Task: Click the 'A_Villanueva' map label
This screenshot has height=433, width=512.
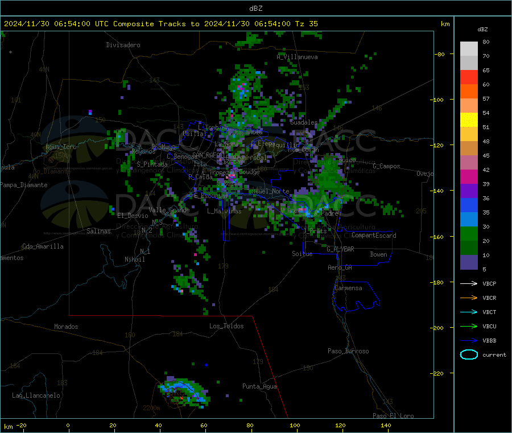Action: pyautogui.click(x=297, y=57)
